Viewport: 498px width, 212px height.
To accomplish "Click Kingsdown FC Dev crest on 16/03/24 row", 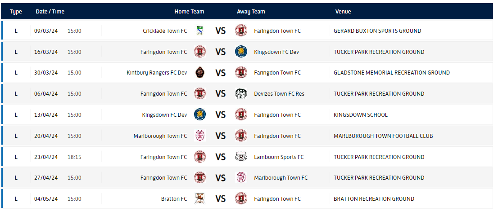I will pos(241,52).
